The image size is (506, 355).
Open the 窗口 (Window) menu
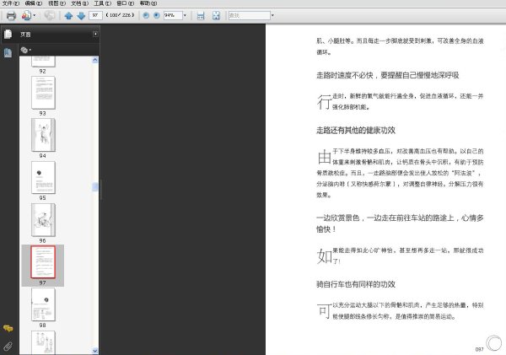[126, 3]
